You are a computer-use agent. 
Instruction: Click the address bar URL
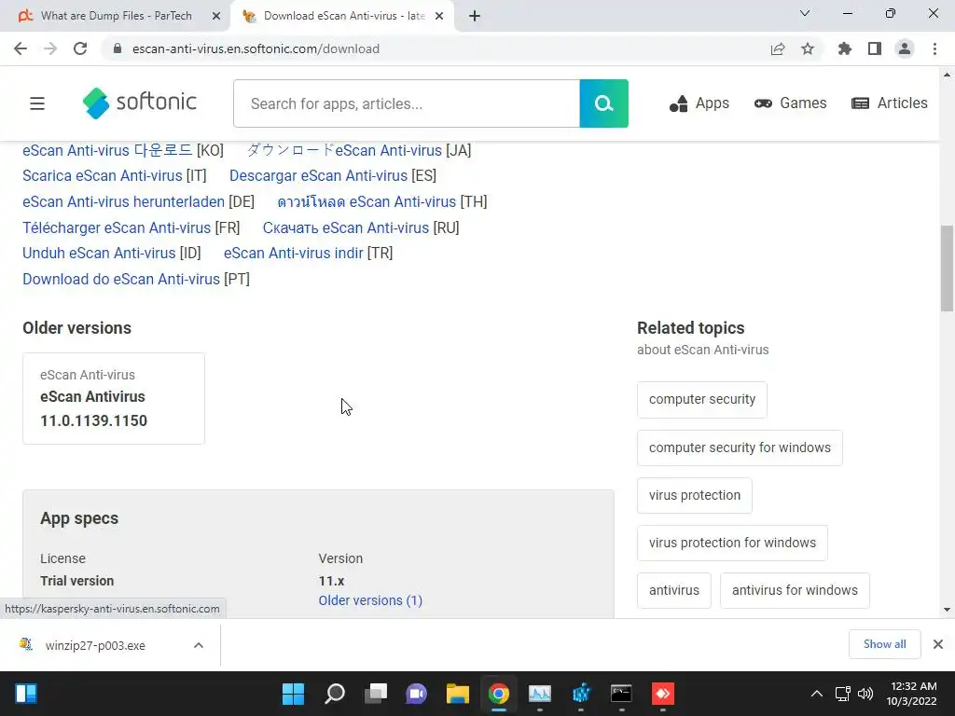click(256, 48)
